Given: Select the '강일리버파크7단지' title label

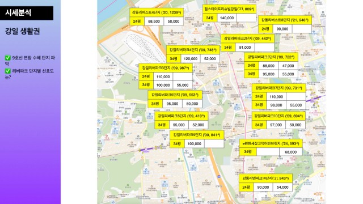Looking at the screenshot, I should pyautogui.click(x=278, y=88).
